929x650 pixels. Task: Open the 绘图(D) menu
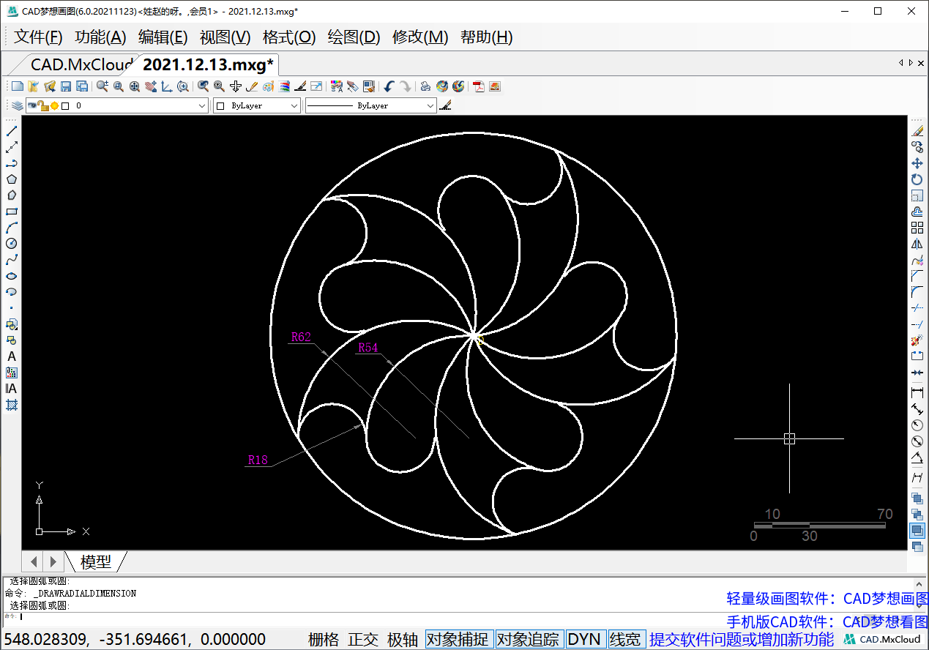pos(354,37)
